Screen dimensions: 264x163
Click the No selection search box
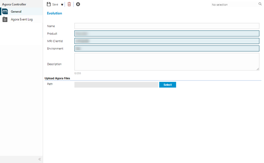234,4
